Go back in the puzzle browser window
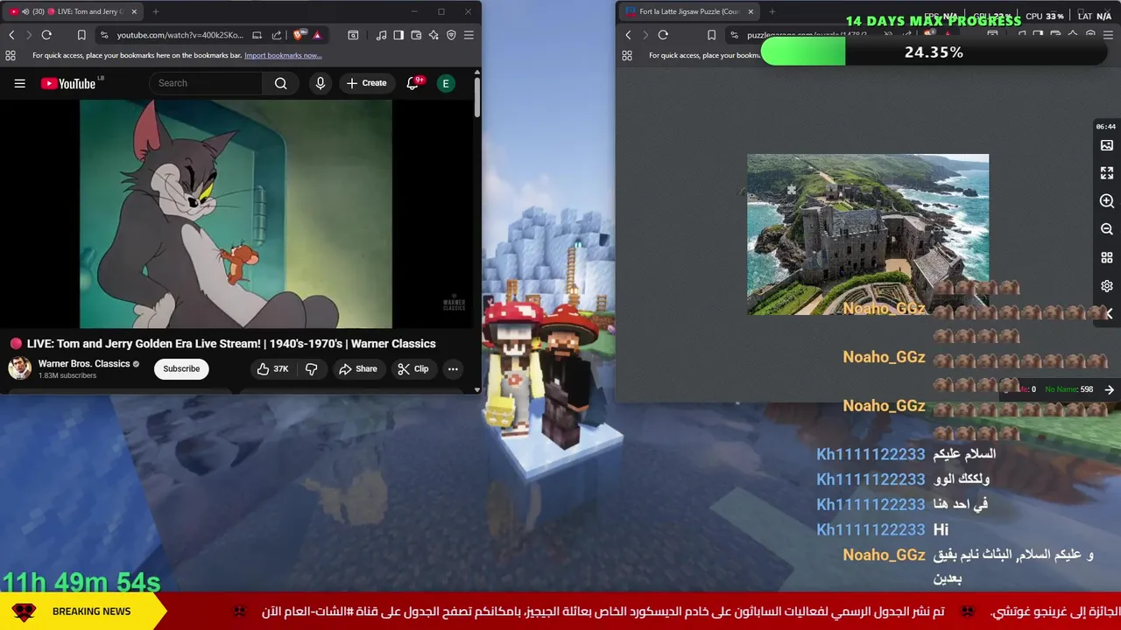Viewport: 1121px width, 630px height. click(x=628, y=35)
